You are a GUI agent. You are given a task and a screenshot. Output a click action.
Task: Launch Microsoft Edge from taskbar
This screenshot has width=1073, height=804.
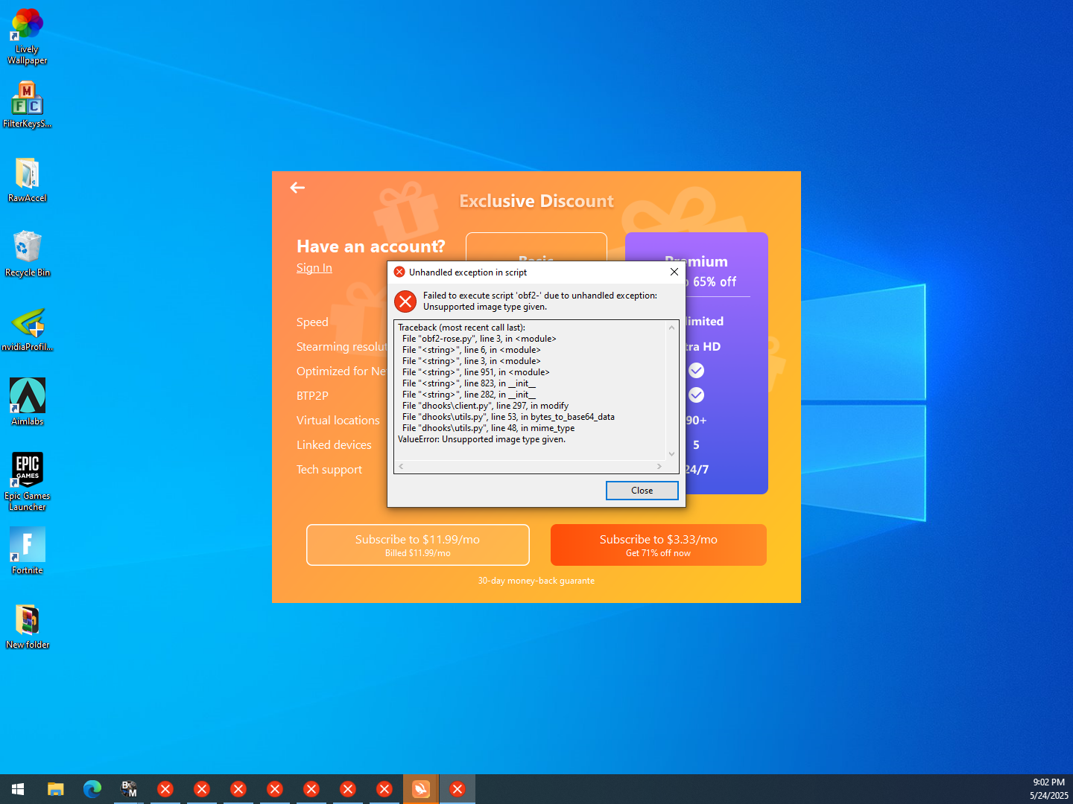coord(92,789)
